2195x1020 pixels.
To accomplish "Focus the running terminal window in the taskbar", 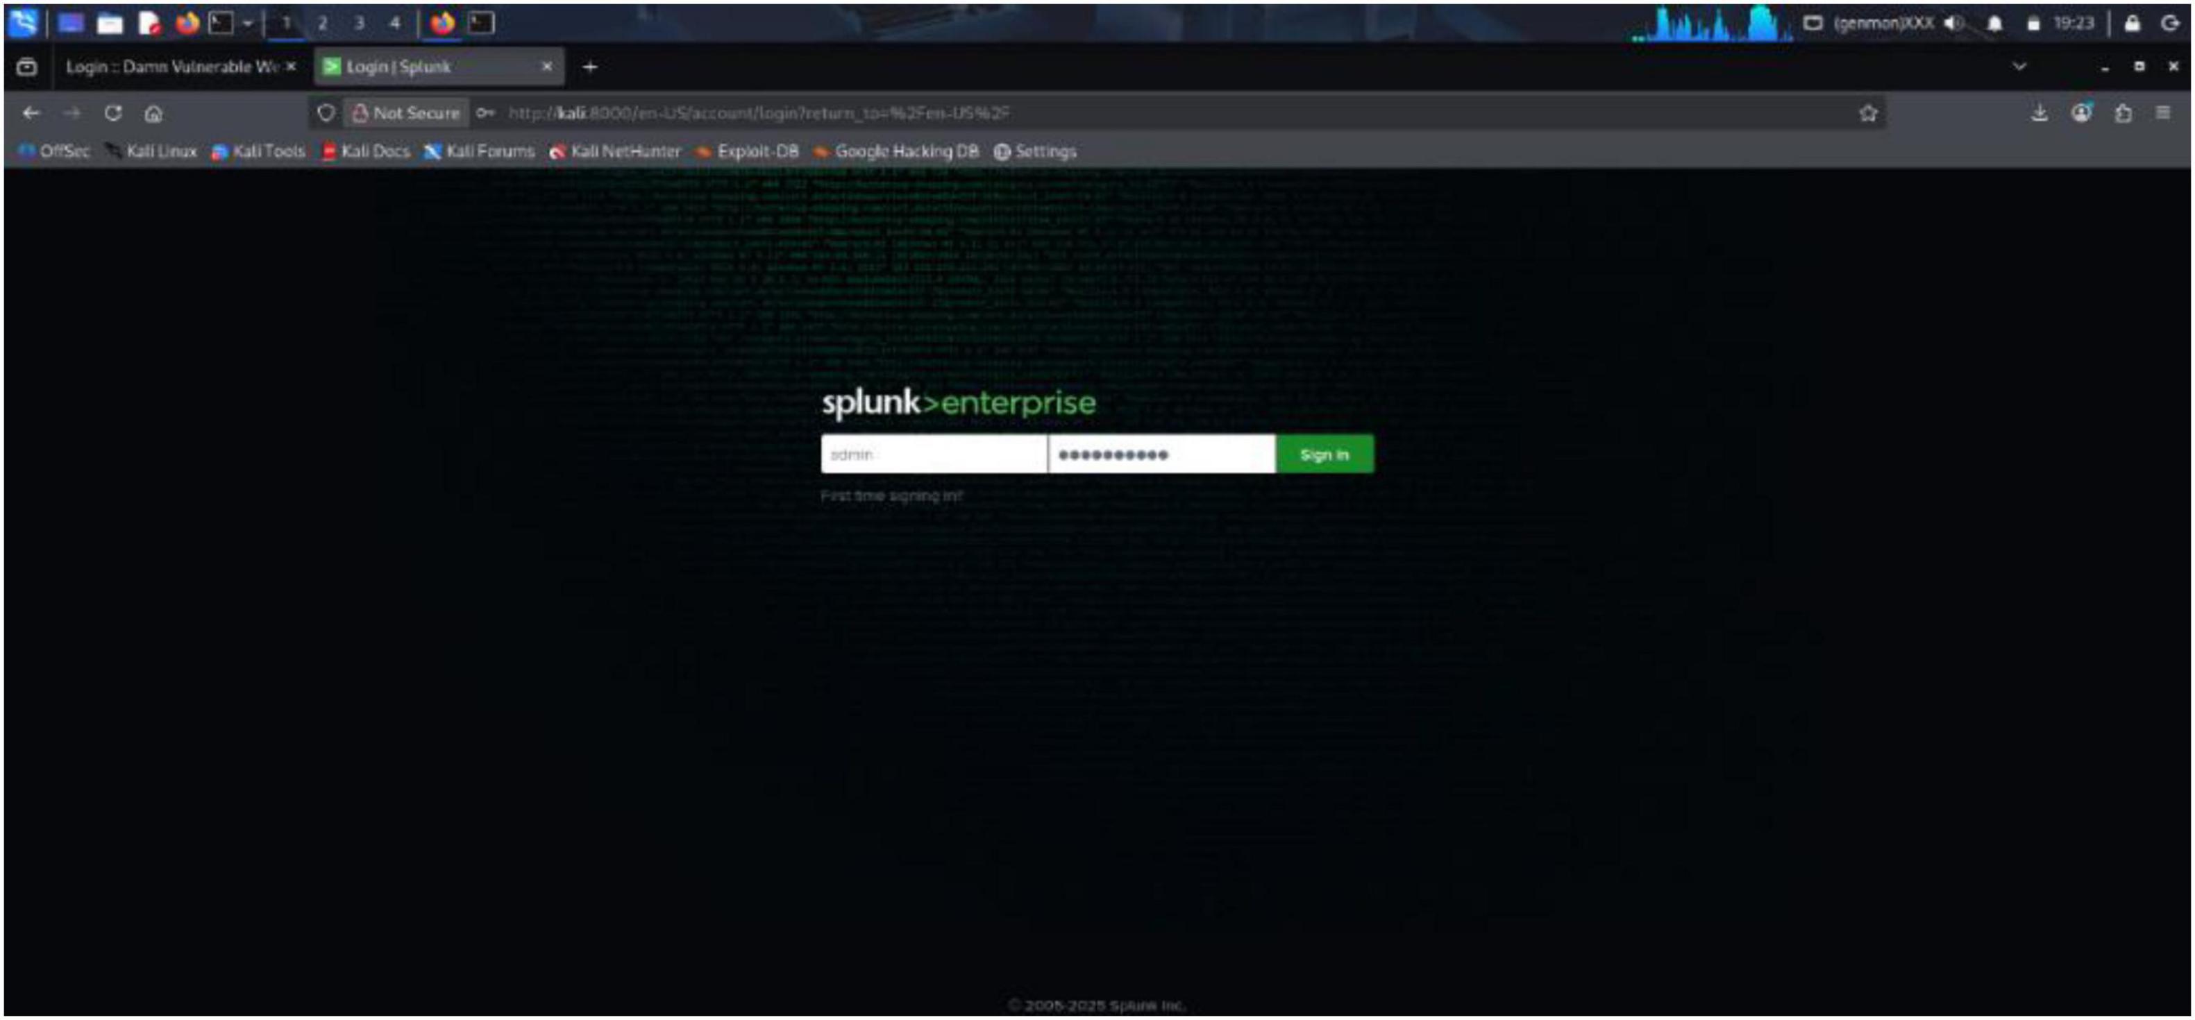I will [x=482, y=23].
